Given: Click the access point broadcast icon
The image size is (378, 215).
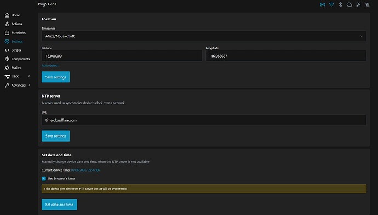Looking at the screenshot, I should click(x=322, y=4).
